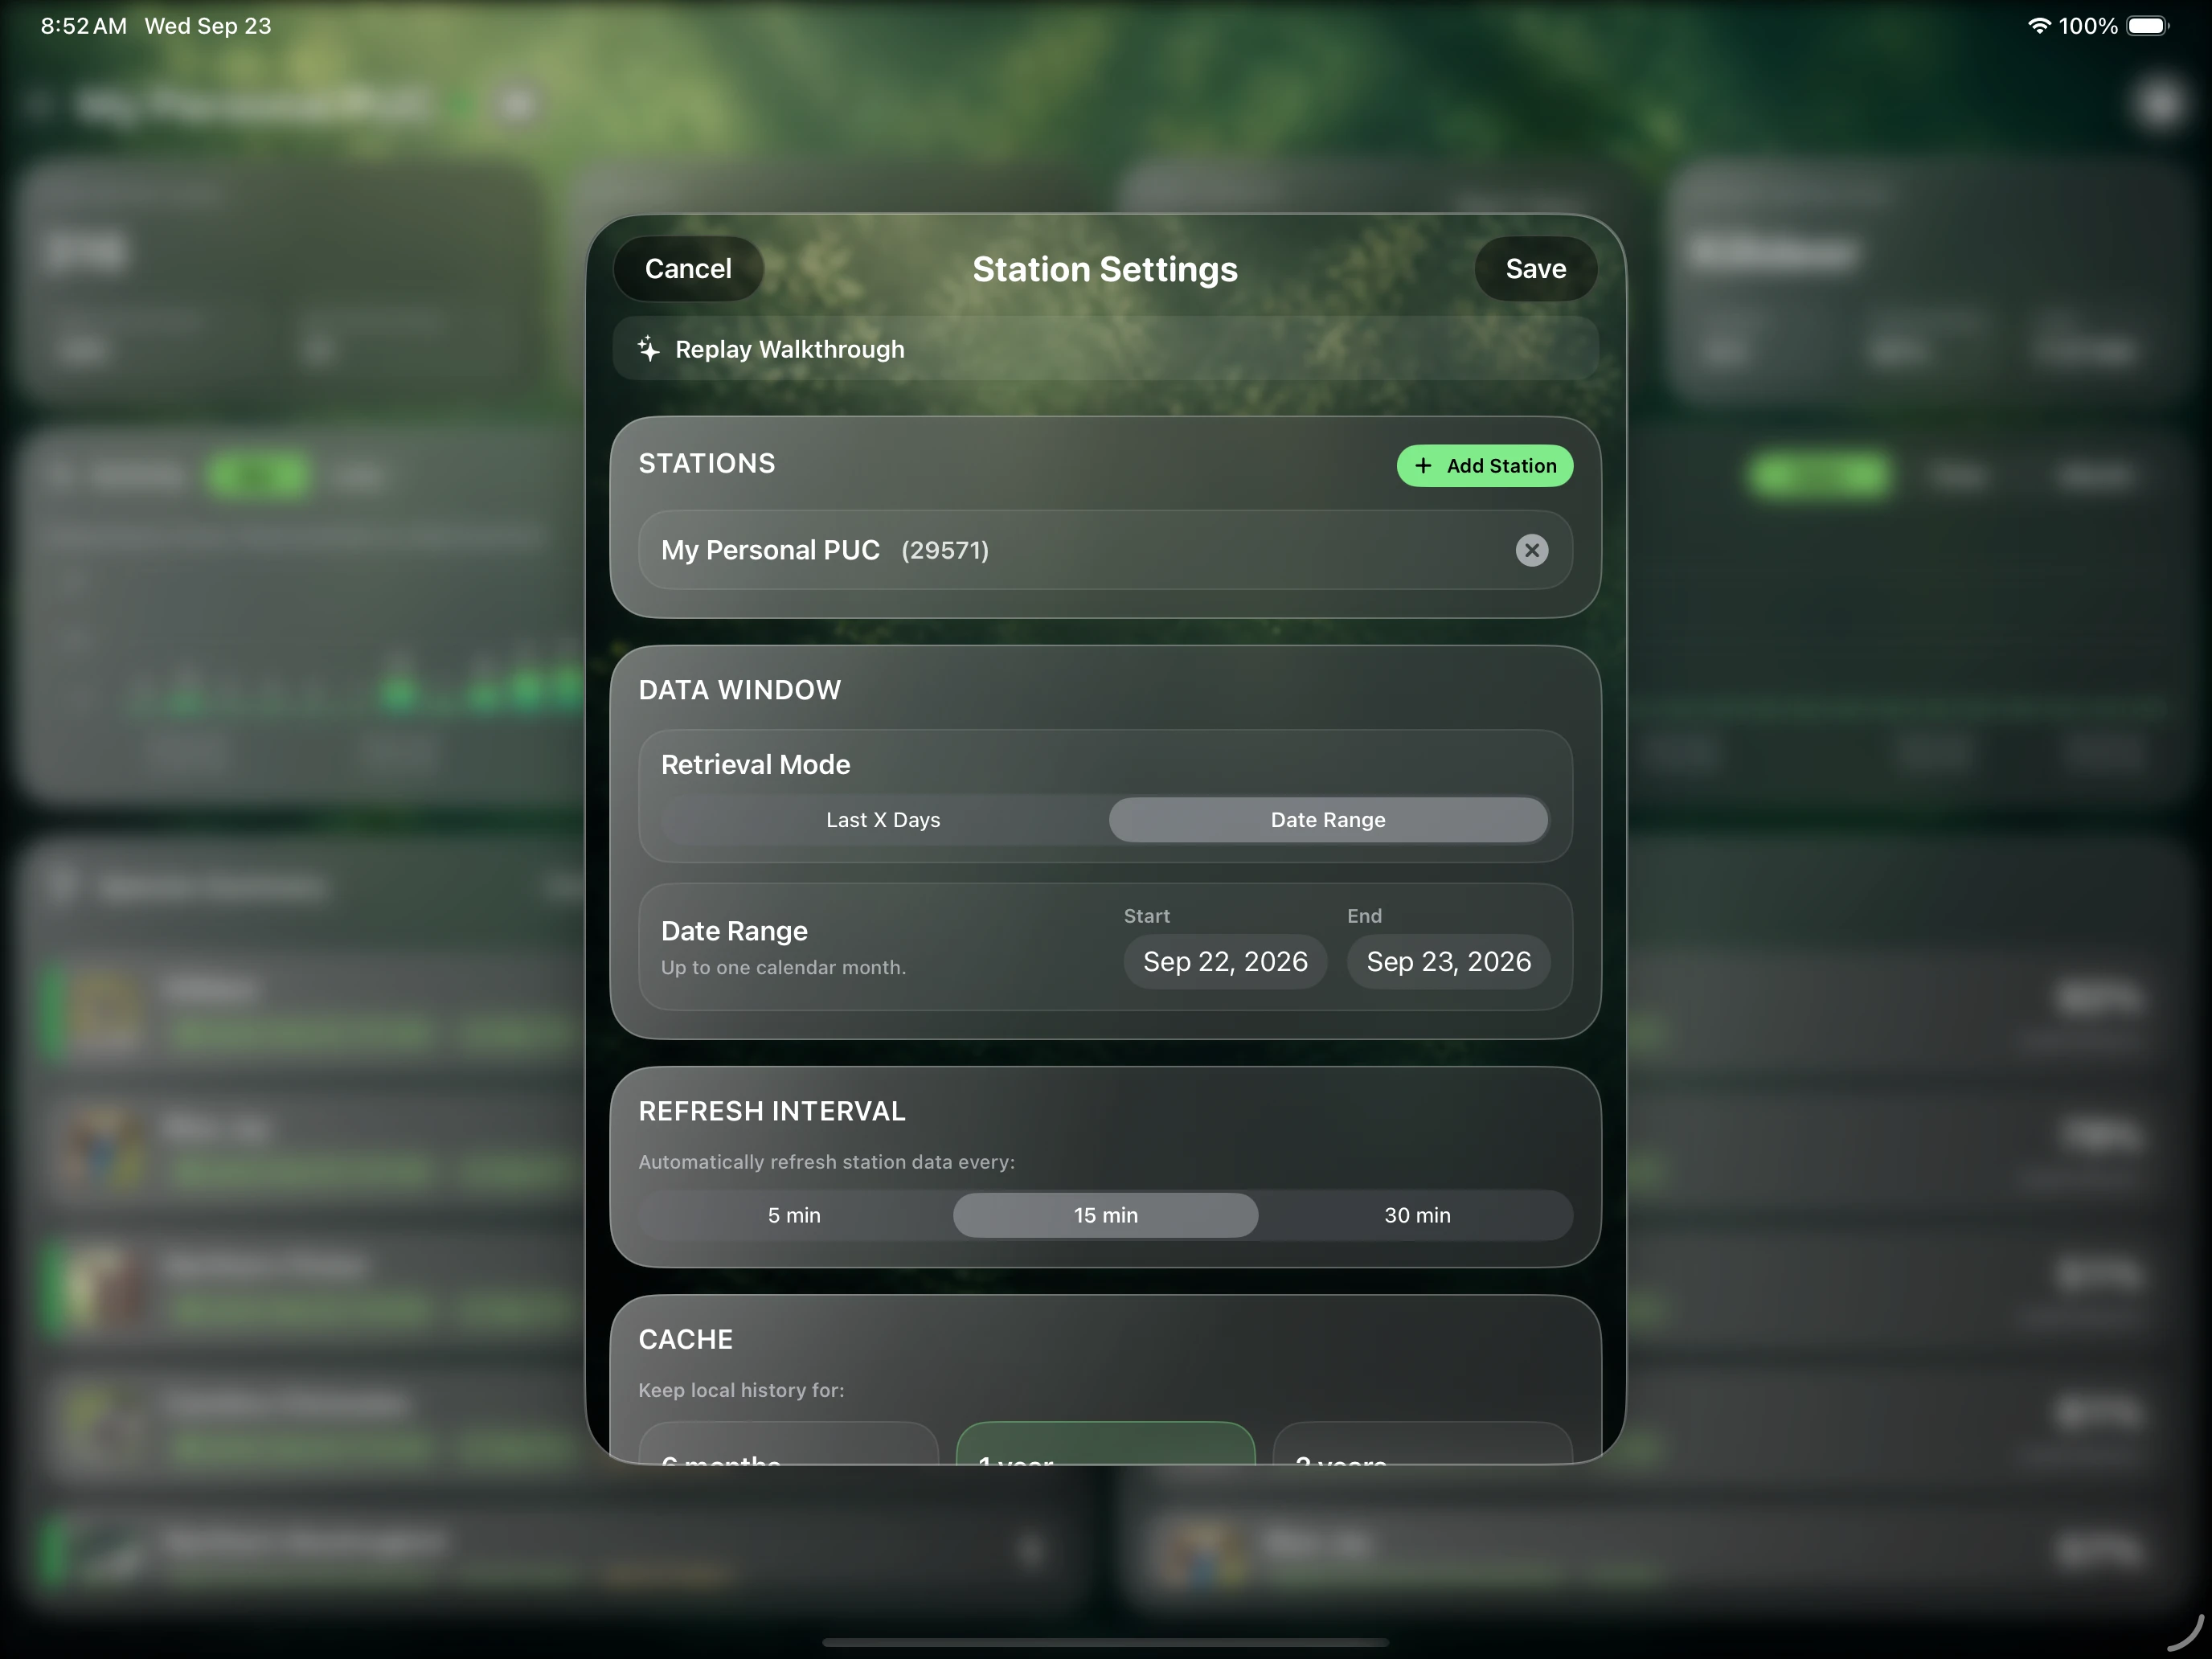Click the date Wed Sep 23 in the status bar
This screenshot has width=2212, height=1659.
click(x=208, y=26)
